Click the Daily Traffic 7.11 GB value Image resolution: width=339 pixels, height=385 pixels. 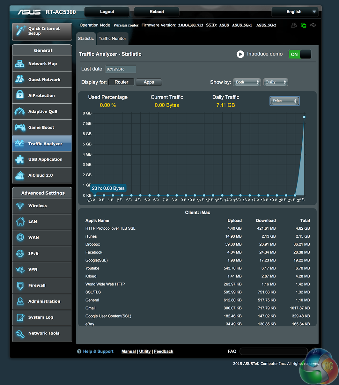click(225, 105)
